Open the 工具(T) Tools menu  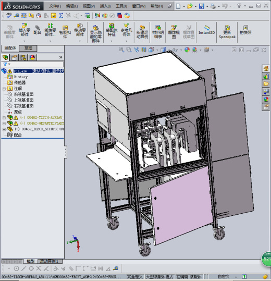pyautogui.click(x=121, y=6)
